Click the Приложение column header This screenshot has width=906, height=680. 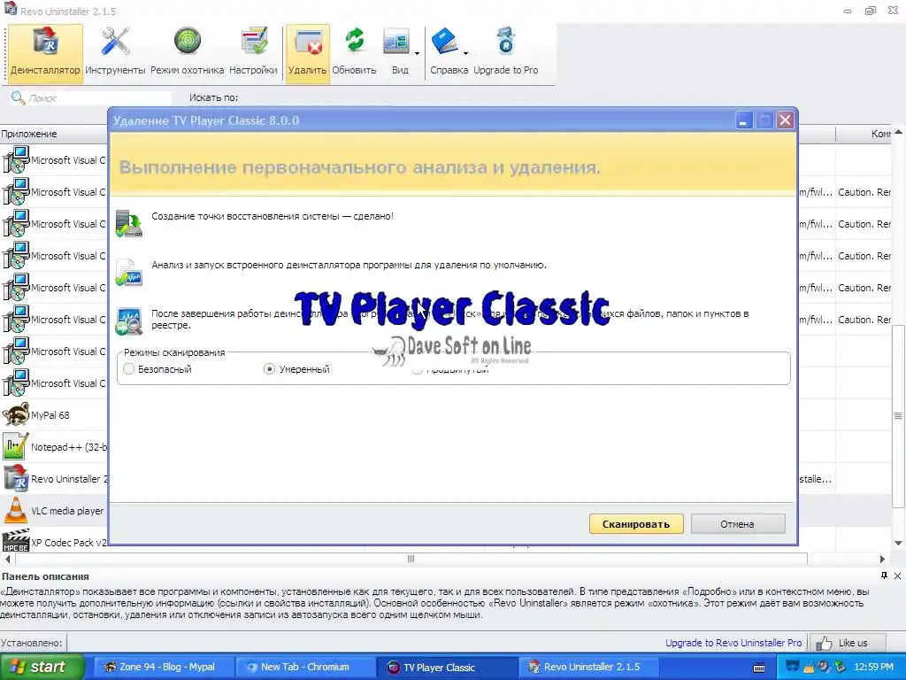54,134
